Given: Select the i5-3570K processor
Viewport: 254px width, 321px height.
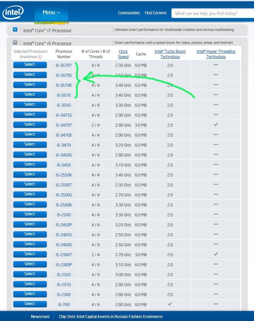Looking at the screenshot, I should [30, 85].
